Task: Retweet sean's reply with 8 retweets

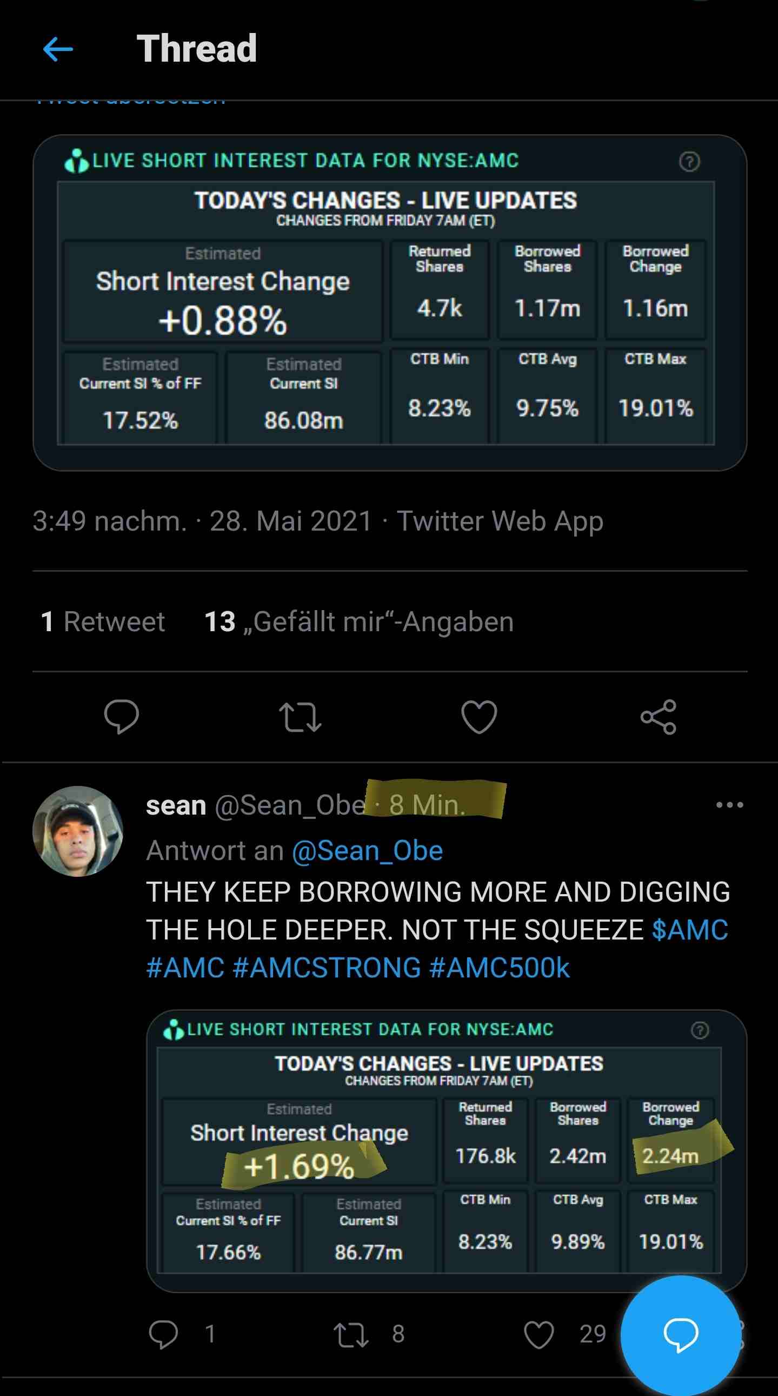Action: click(351, 1334)
